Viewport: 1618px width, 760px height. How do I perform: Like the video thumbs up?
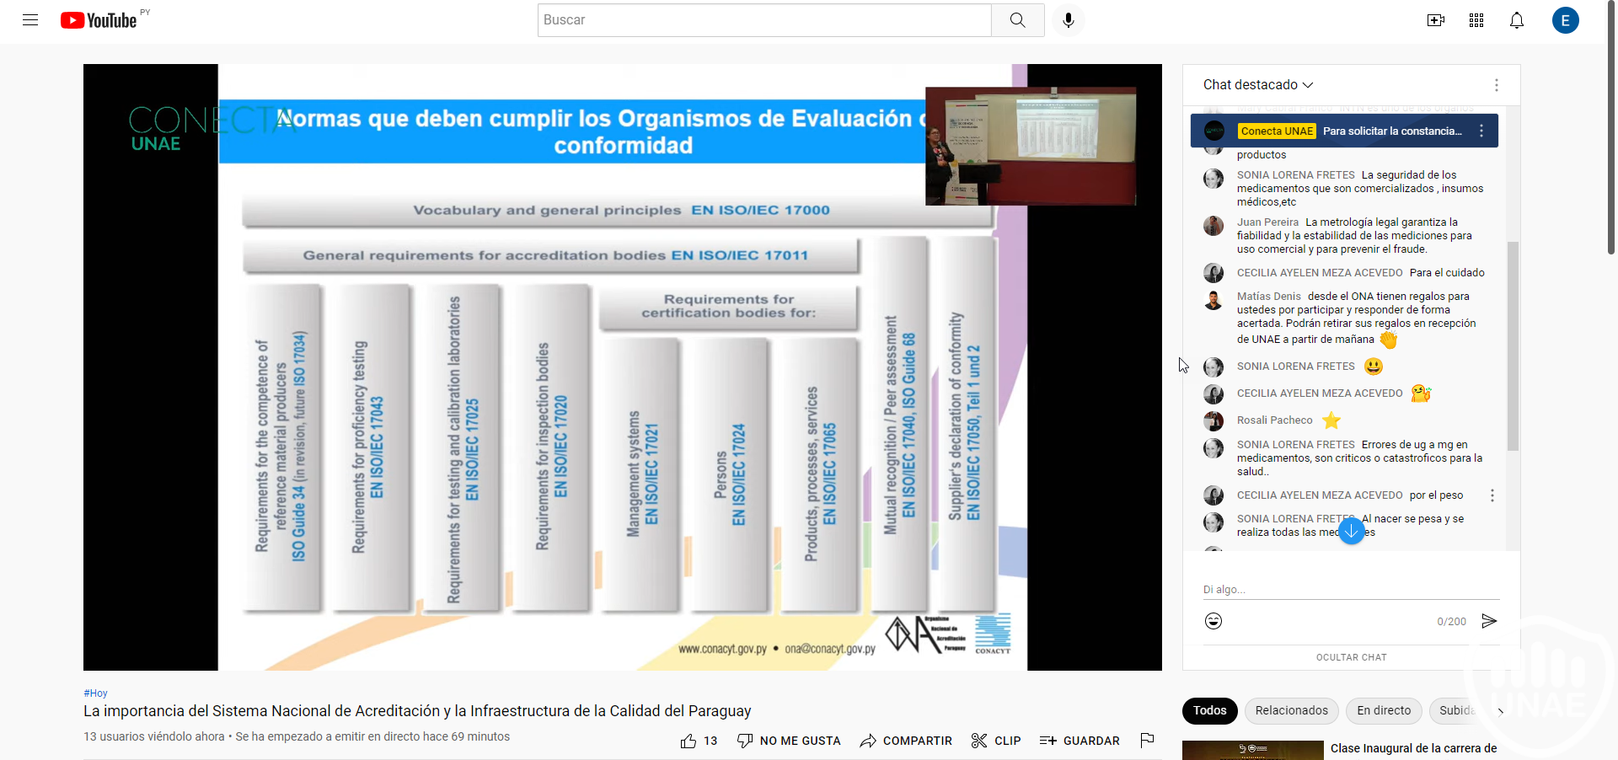click(699, 741)
